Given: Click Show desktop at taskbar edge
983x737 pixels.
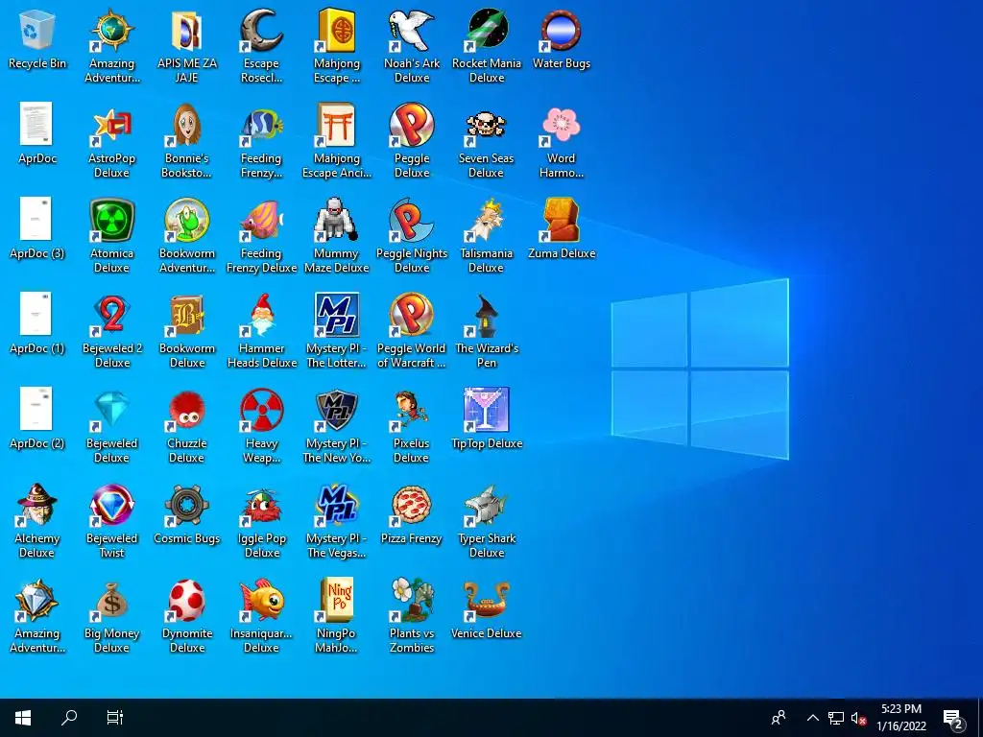Looking at the screenshot, I should [980, 718].
